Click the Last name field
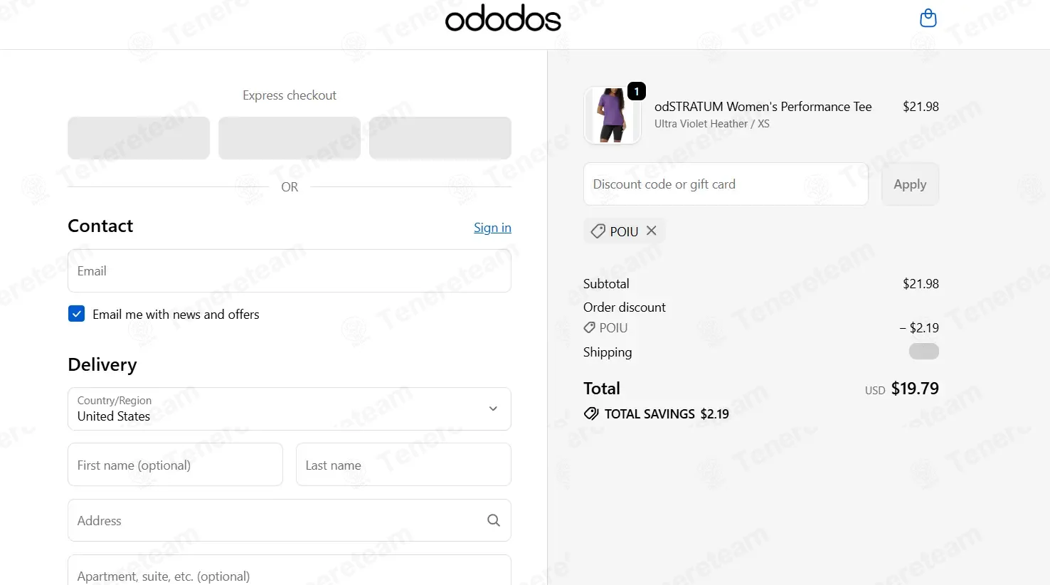Screen dimensions: 1050x585 (x=403, y=465)
